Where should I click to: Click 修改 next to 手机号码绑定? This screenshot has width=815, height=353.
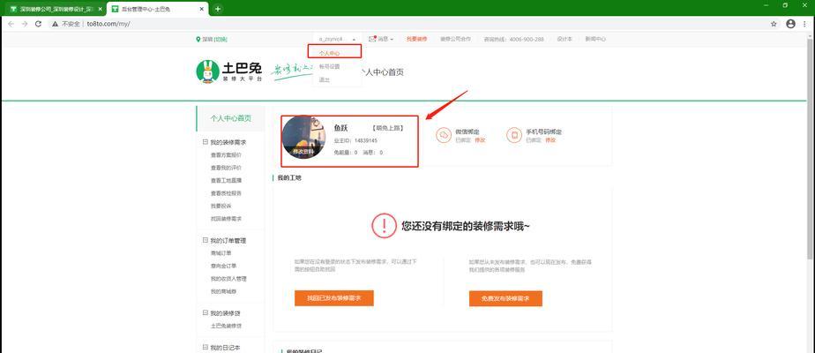pos(550,139)
